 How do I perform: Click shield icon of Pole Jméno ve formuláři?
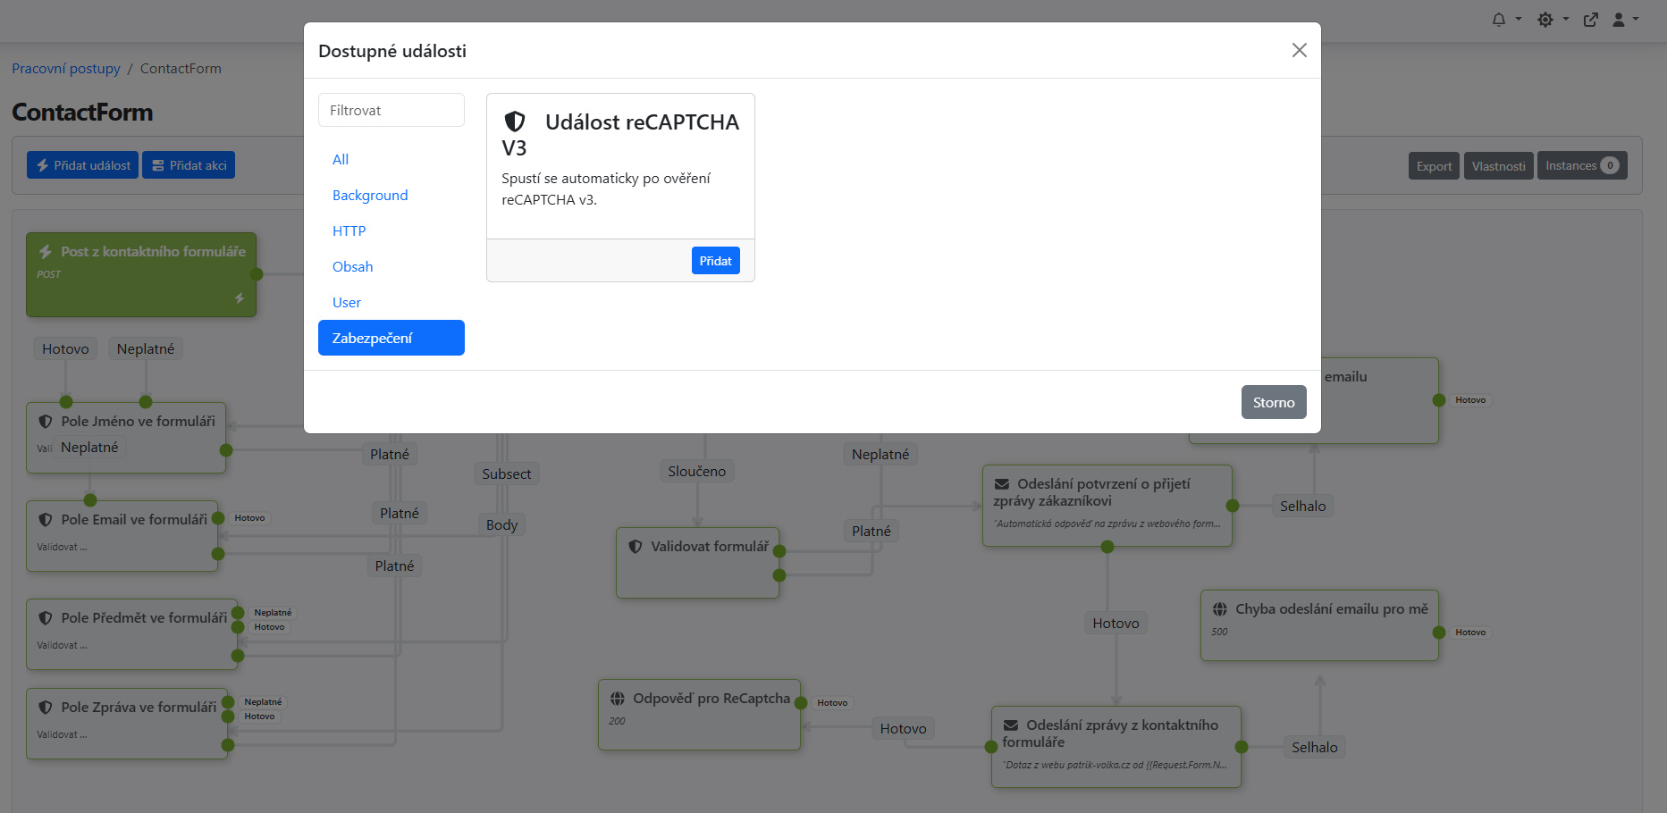[46, 422]
